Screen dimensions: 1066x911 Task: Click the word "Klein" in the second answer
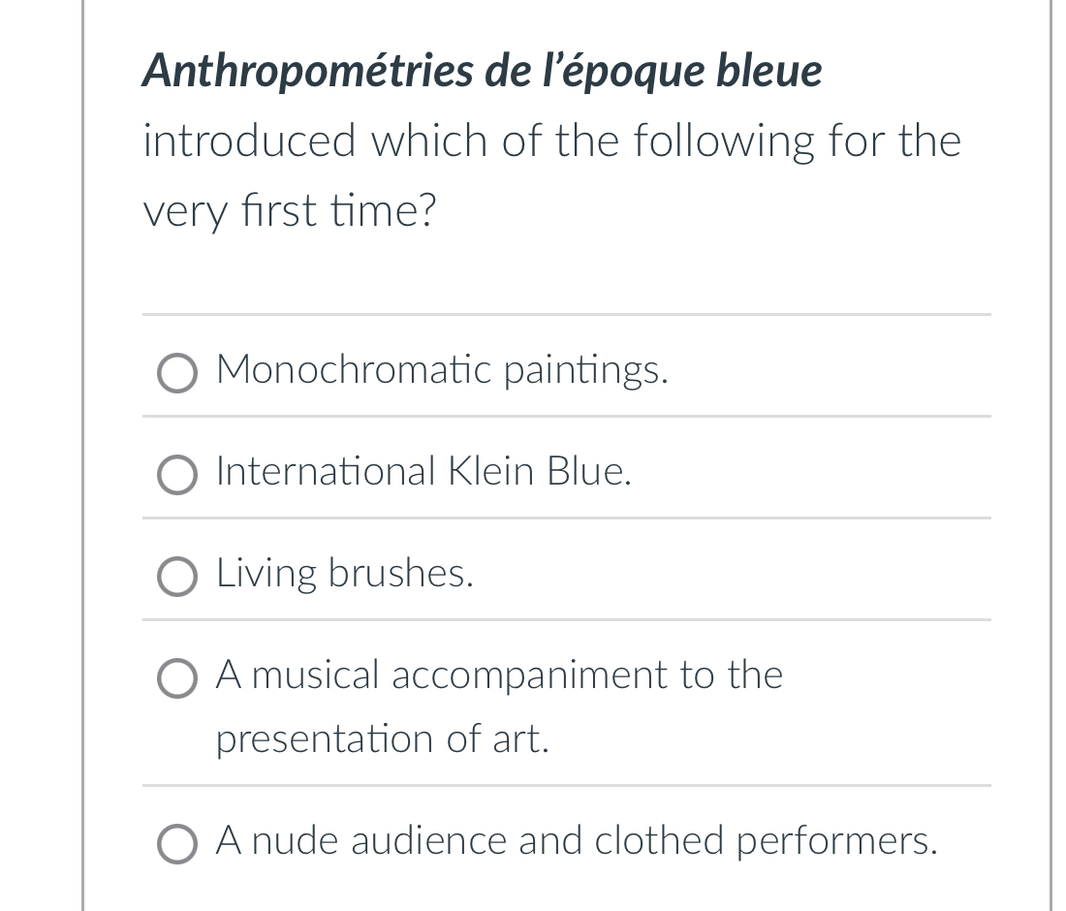pos(490,471)
